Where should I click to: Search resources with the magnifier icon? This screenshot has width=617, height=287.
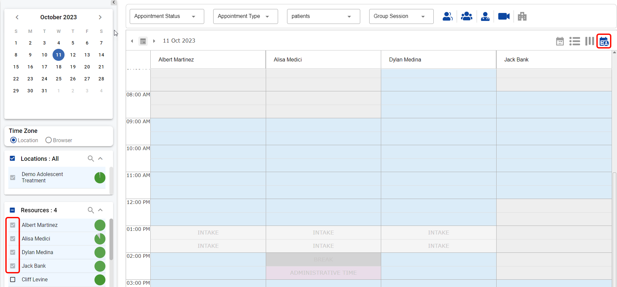[90, 210]
